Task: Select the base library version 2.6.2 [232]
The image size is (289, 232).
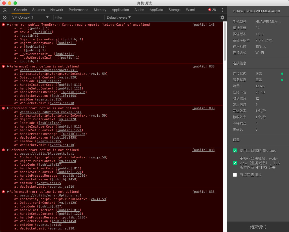Action: coord(264,40)
